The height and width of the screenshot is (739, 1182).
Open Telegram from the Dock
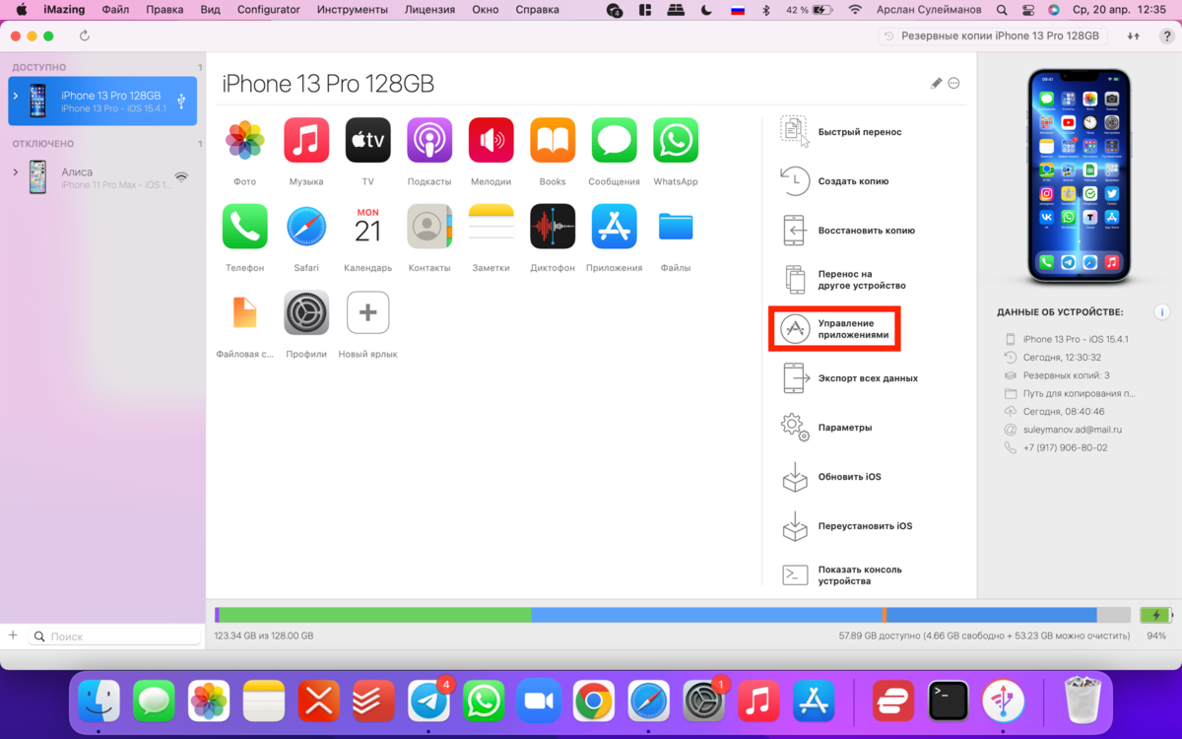(429, 702)
